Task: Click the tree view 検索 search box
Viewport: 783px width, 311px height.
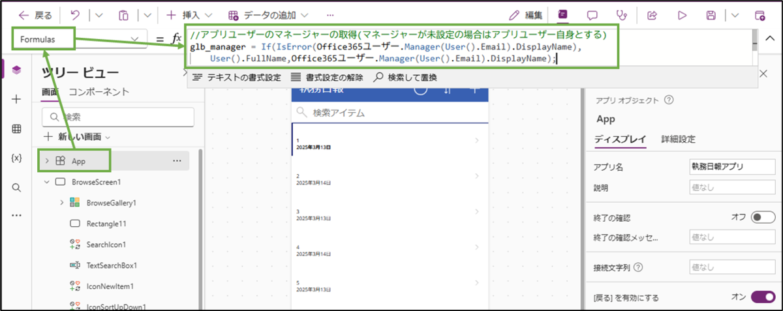Action: point(118,117)
